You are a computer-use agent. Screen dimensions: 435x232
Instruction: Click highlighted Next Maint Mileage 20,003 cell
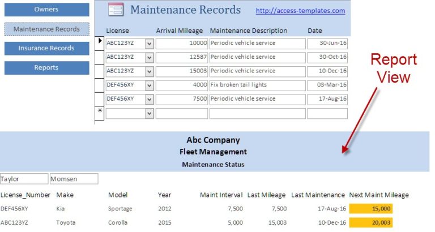(x=371, y=222)
